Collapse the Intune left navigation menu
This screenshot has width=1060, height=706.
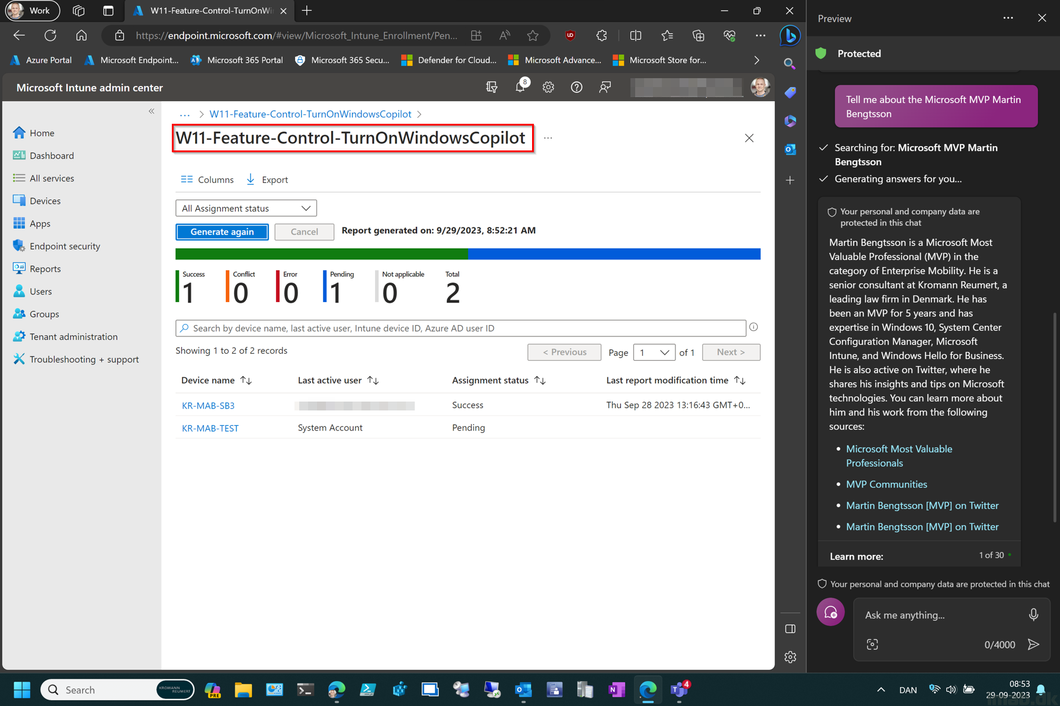(x=152, y=111)
